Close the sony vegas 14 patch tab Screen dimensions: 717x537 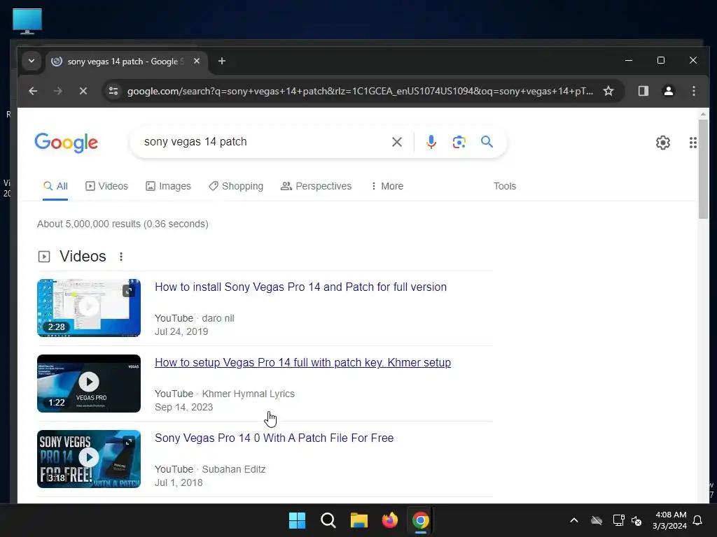tap(197, 61)
